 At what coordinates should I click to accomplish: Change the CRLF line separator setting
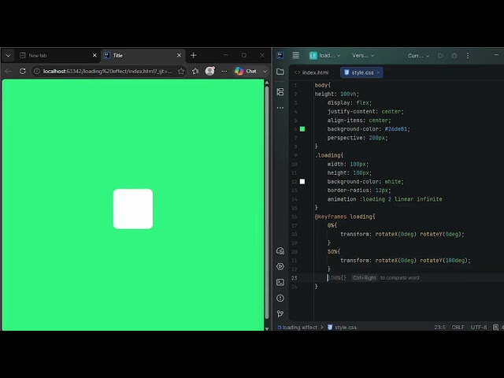click(458, 328)
